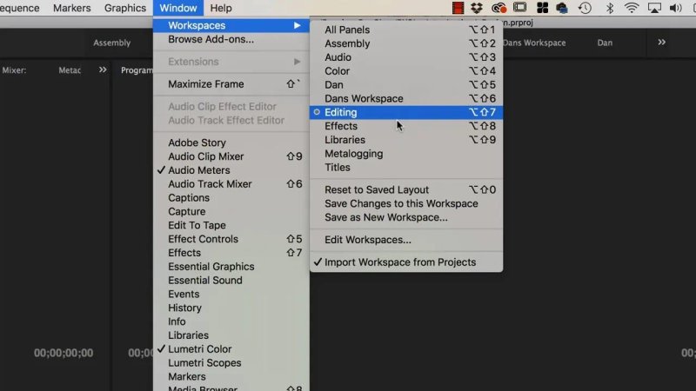Click the AirPlay display icon
Screen dimensions: 696x391
pyautogui.click(x=654, y=8)
